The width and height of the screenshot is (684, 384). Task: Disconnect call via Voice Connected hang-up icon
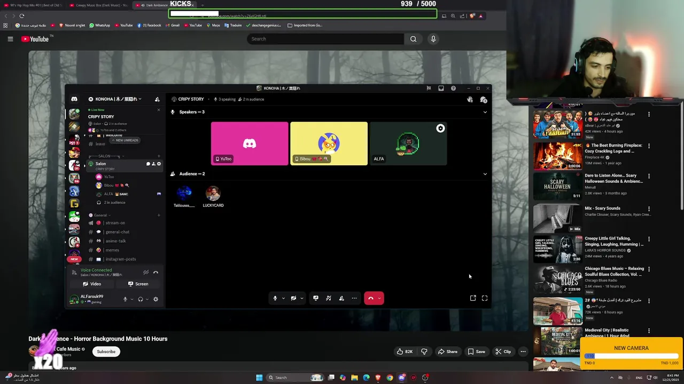(156, 273)
